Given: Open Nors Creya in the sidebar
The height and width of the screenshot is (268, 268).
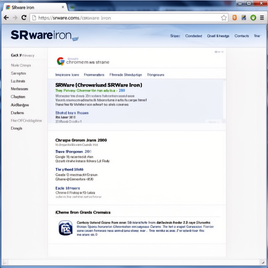Looking at the screenshot, I should click(x=21, y=65).
